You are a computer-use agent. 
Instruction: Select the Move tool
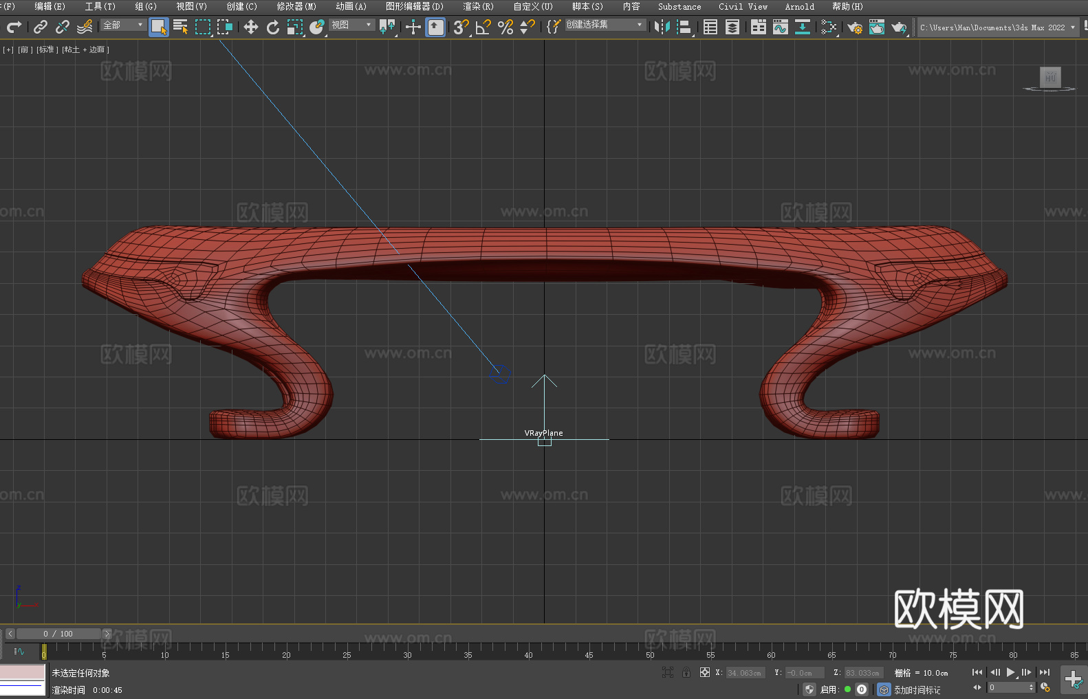[x=251, y=27]
